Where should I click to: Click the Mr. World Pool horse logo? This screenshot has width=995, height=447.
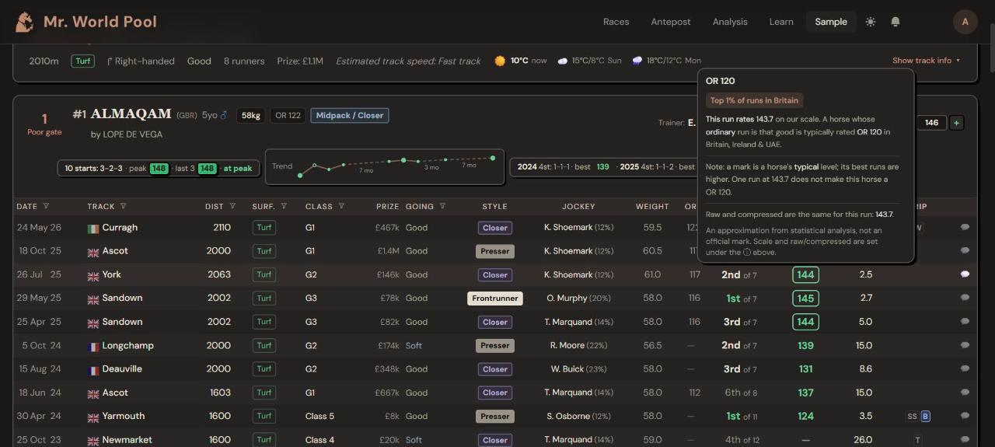(25, 22)
